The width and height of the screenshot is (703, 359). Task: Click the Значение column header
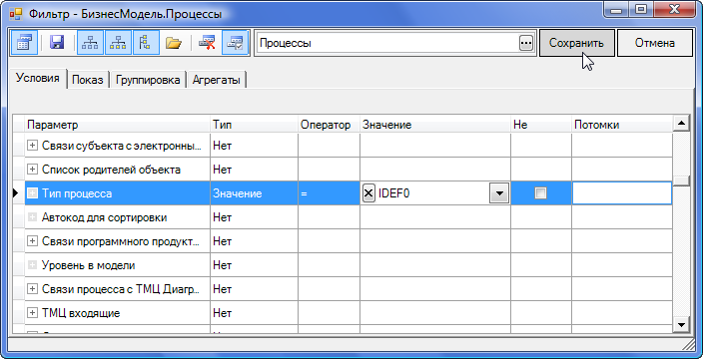tap(435, 125)
